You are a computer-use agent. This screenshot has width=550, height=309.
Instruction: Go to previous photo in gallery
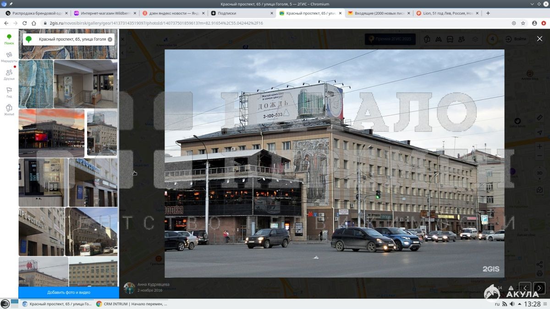[525, 288]
